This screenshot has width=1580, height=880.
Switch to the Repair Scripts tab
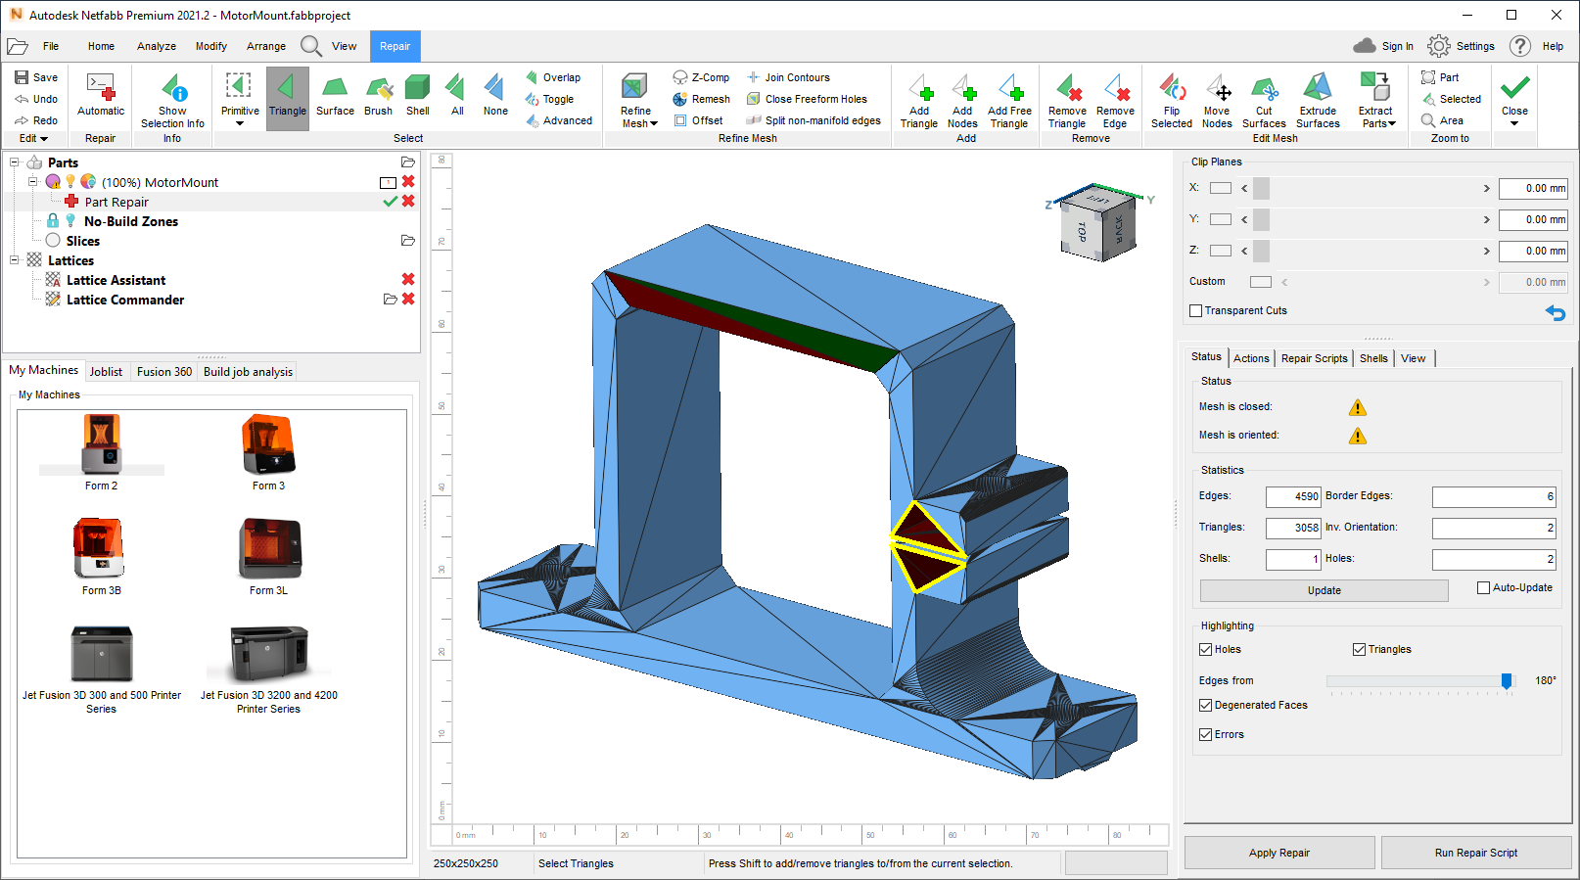[x=1314, y=358]
